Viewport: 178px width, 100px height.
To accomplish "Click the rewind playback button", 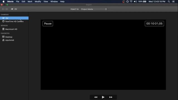I will (96, 97).
